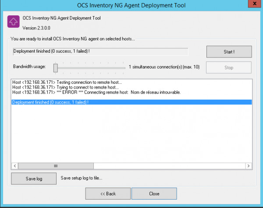Click the log's right scroll arrow
Screen dimensions: 263x208
tap(249, 166)
